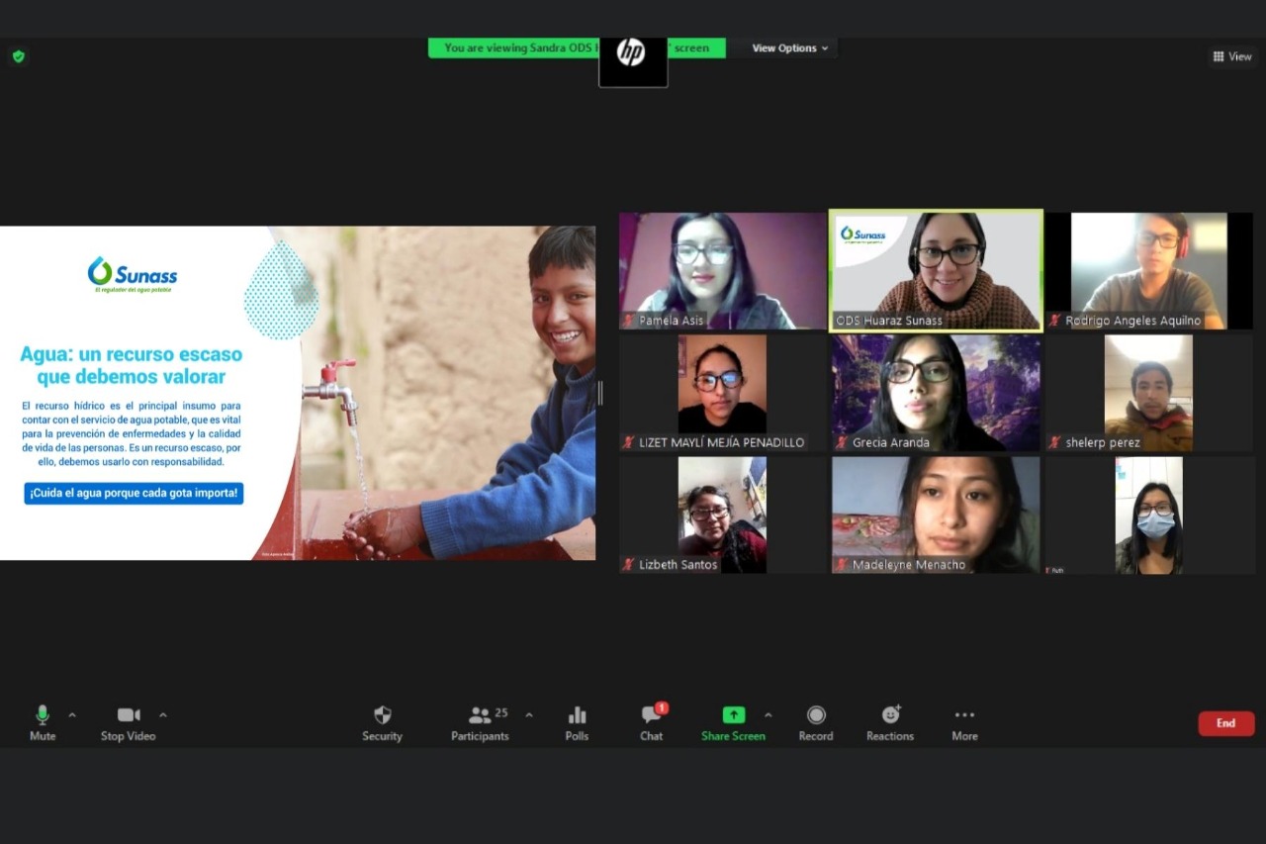Select Grecia Aranda's video tile
The width and height of the screenshot is (1266, 844).
(x=936, y=392)
